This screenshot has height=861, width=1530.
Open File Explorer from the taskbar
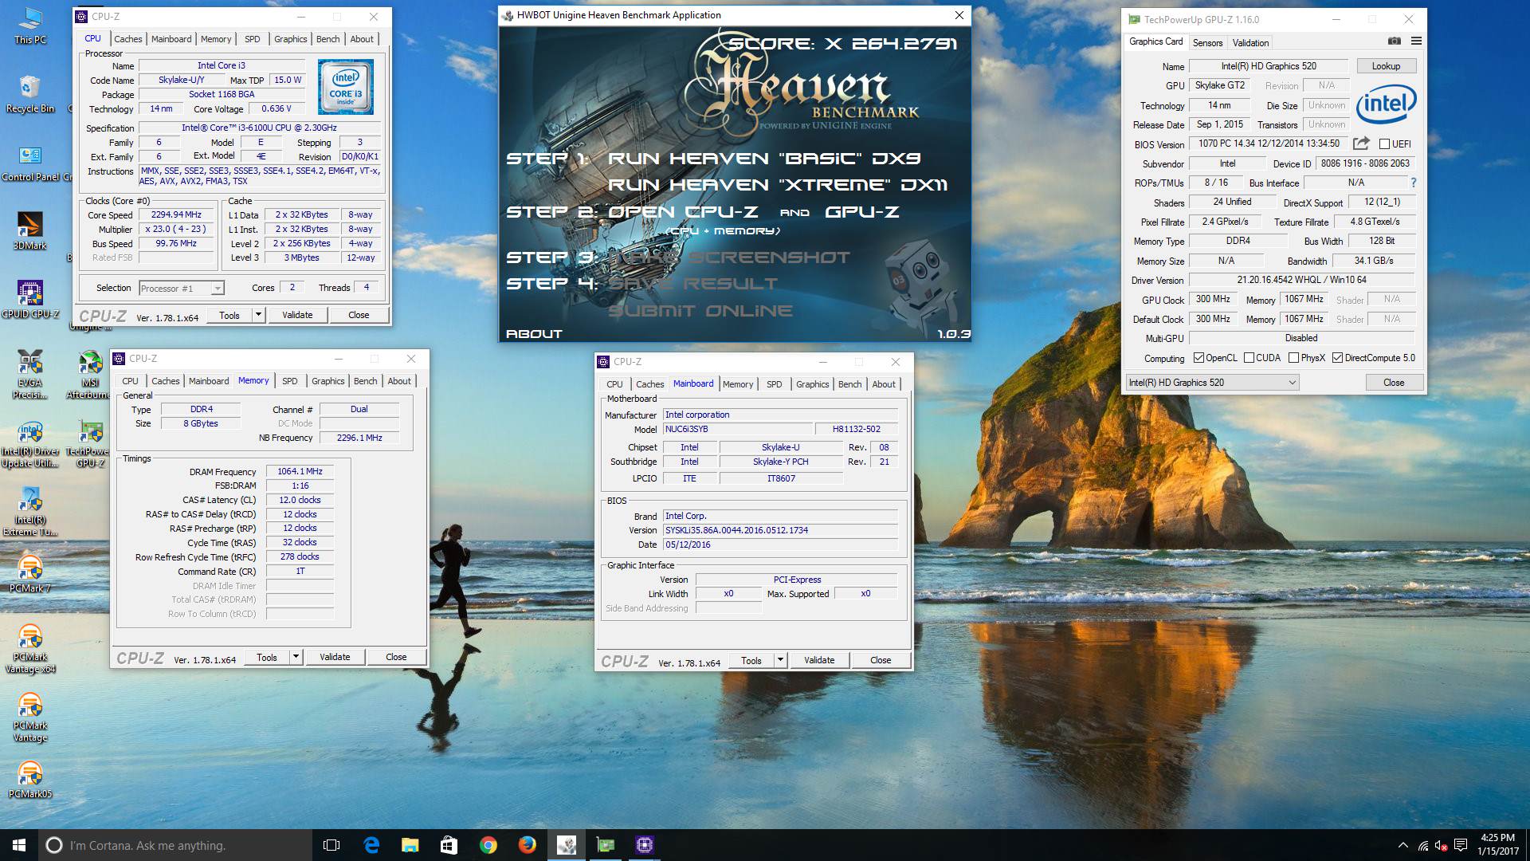[410, 845]
